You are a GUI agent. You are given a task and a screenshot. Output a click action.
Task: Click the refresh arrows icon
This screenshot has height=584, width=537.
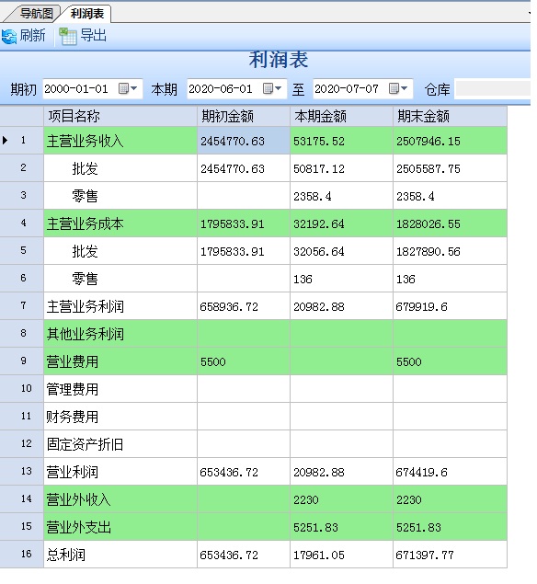click(9, 37)
